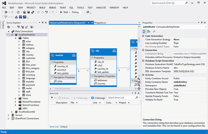Start debugging with the Start button

tap(64, 12)
